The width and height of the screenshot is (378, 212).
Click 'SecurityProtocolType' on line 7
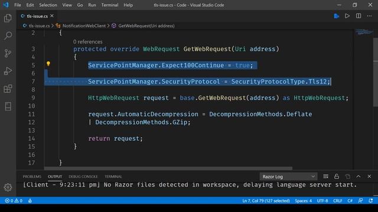point(268,82)
